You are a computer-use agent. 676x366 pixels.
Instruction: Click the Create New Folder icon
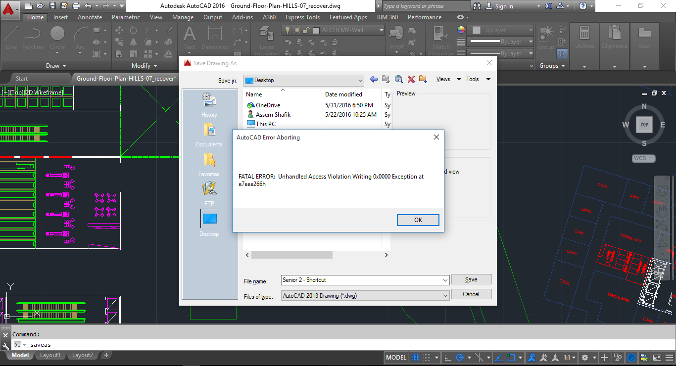423,79
